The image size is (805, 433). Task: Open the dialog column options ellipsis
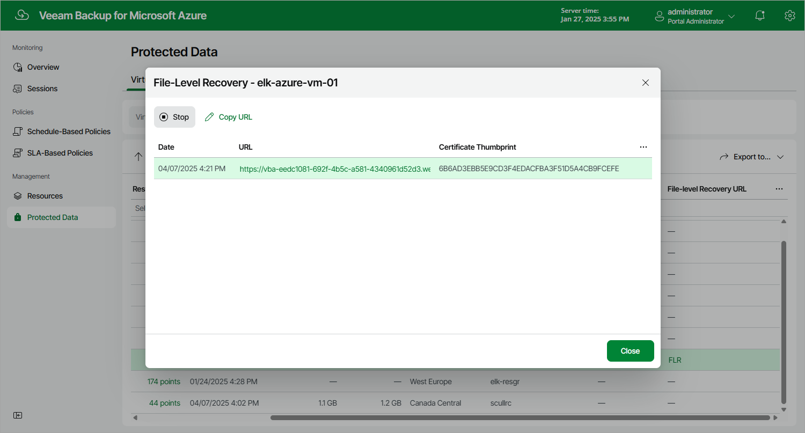[643, 147]
